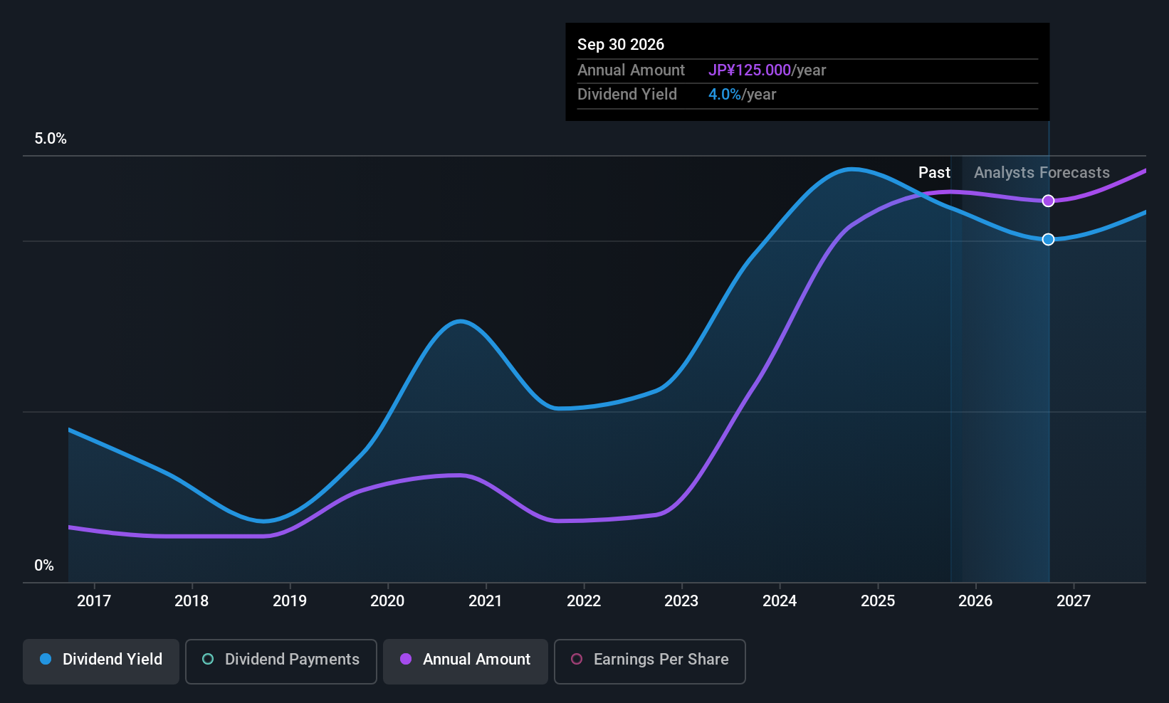Select the blue forecast marker on chart
Viewport: 1169px width, 703px height.
point(1047,239)
